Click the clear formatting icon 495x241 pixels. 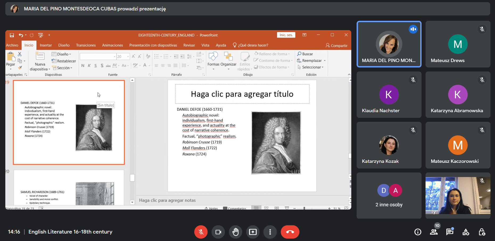(x=148, y=56)
